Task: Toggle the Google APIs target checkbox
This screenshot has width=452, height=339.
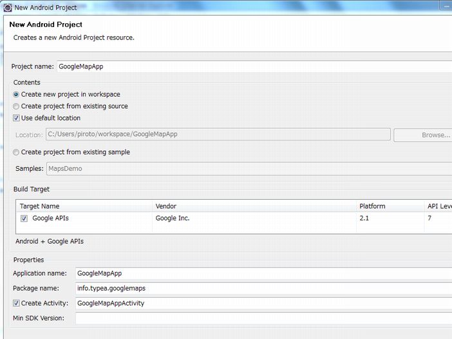Action: tap(24, 218)
